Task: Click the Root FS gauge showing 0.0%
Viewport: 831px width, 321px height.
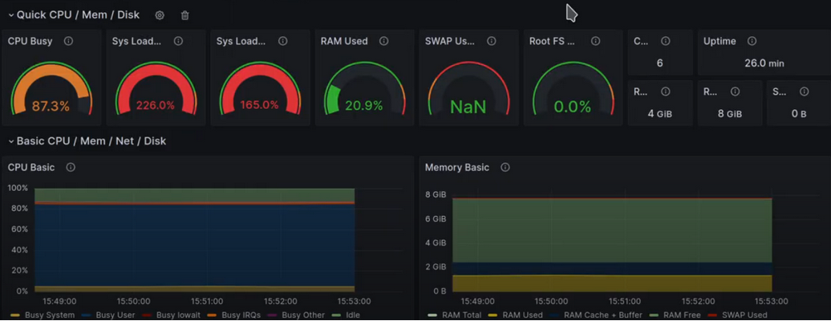Action: pos(573,90)
